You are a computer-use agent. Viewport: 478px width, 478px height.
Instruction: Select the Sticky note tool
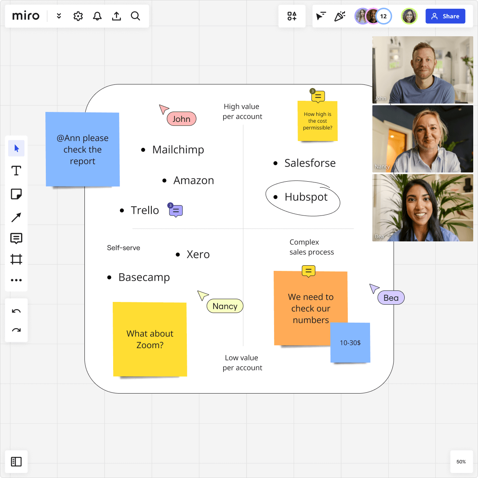(16, 194)
